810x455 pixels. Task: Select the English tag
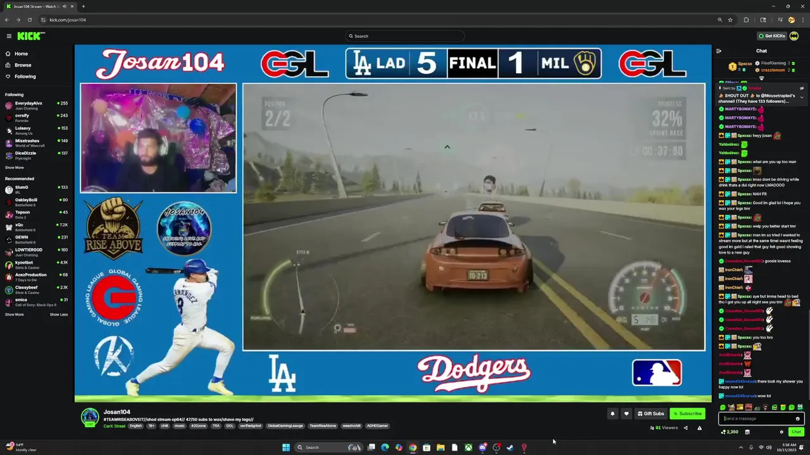pos(136,426)
